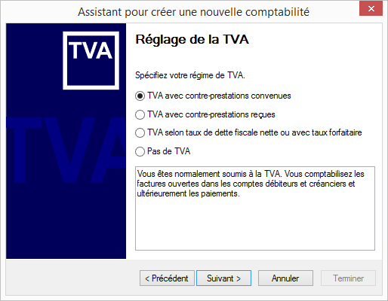Click the Réglage de la TVA heading
The width and height of the screenshot is (388, 301).
click(x=192, y=39)
